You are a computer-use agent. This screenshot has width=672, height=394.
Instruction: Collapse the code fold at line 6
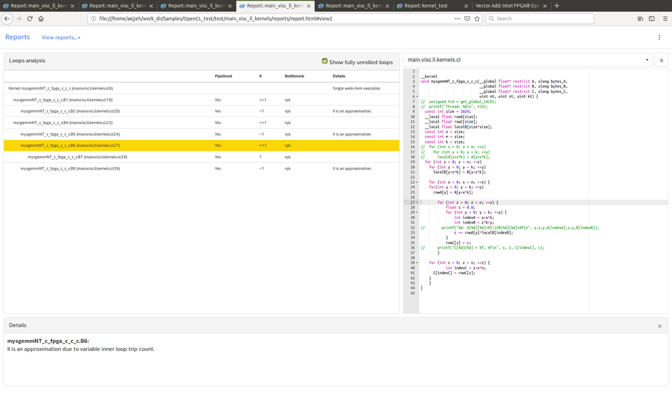[x=417, y=96]
